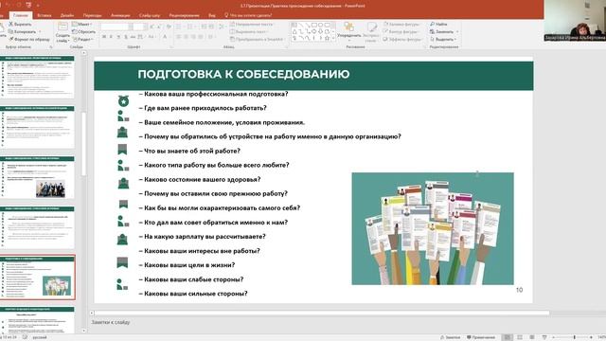The height and width of the screenshot is (341, 606).
Task: Click text 'На какую зарплату вы рассчитываете?'
Action: coord(205,237)
